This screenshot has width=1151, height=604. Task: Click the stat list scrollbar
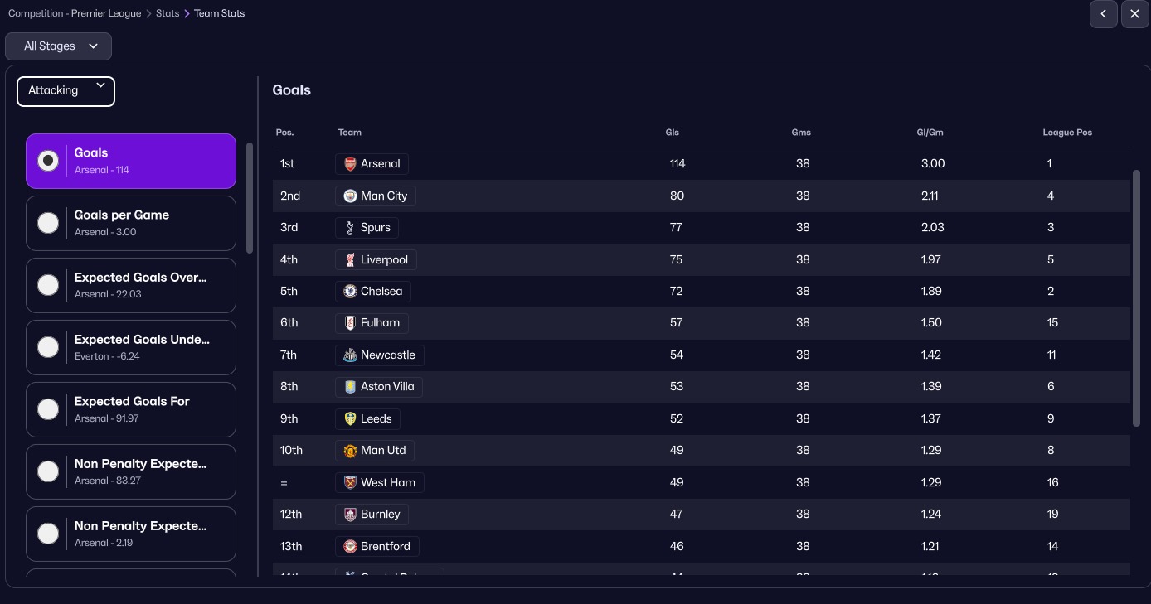click(x=250, y=197)
